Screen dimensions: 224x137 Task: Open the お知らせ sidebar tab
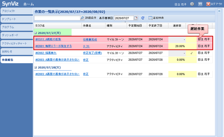click(16, 51)
